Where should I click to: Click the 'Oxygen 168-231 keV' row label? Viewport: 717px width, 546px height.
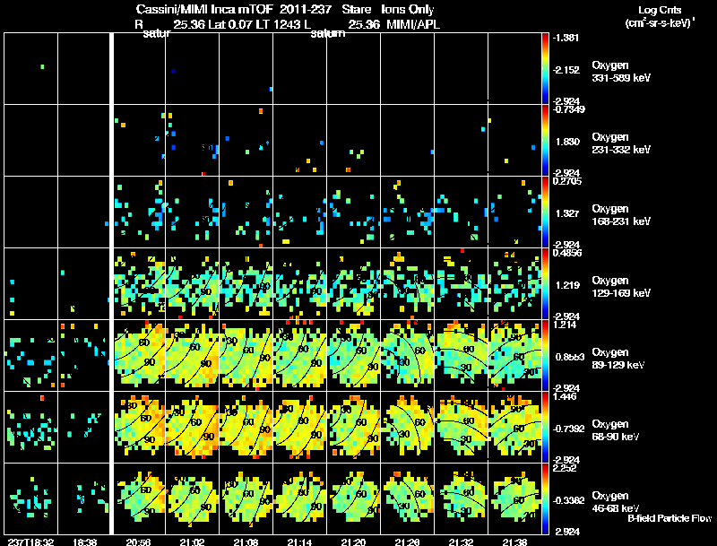[x=621, y=215]
